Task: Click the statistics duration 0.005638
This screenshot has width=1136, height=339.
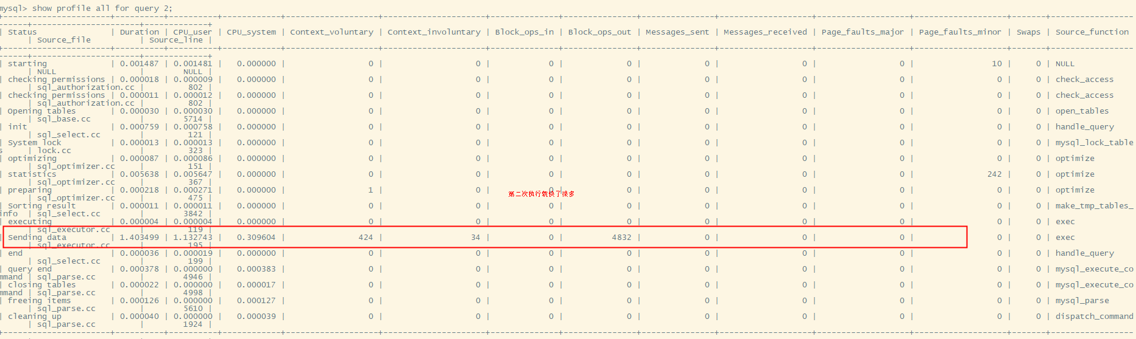Action: pyautogui.click(x=139, y=174)
